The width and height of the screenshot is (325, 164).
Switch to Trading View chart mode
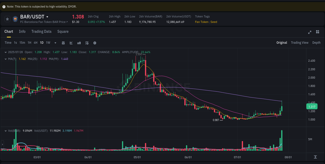(300, 42)
